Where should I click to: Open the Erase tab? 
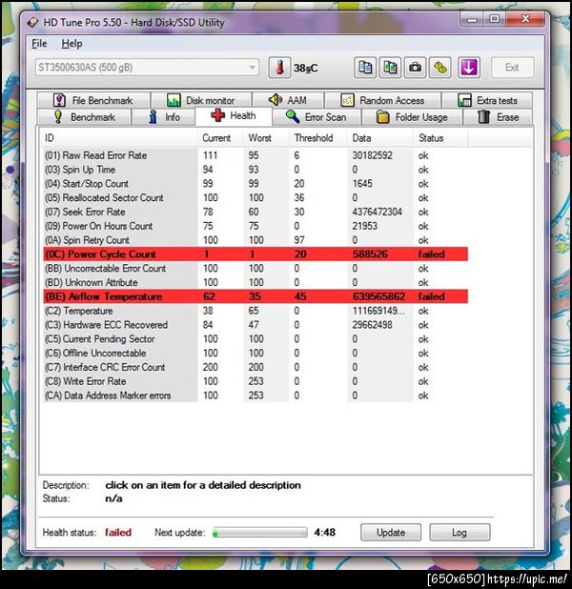click(x=498, y=117)
